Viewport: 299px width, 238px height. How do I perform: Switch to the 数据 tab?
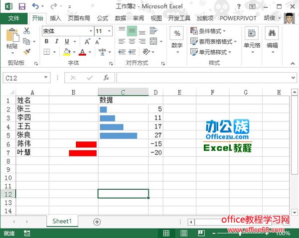tap(120, 18)
